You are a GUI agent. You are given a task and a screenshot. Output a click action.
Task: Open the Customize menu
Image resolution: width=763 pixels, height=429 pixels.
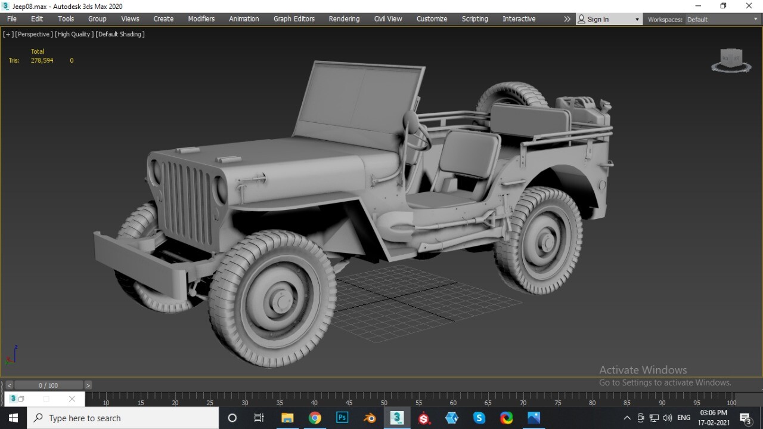click(432, 19)
